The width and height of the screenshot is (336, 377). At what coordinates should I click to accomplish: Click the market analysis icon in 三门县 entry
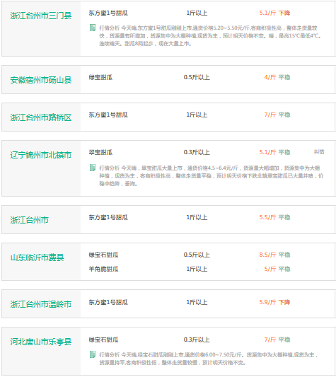click(x=93, y=28)
